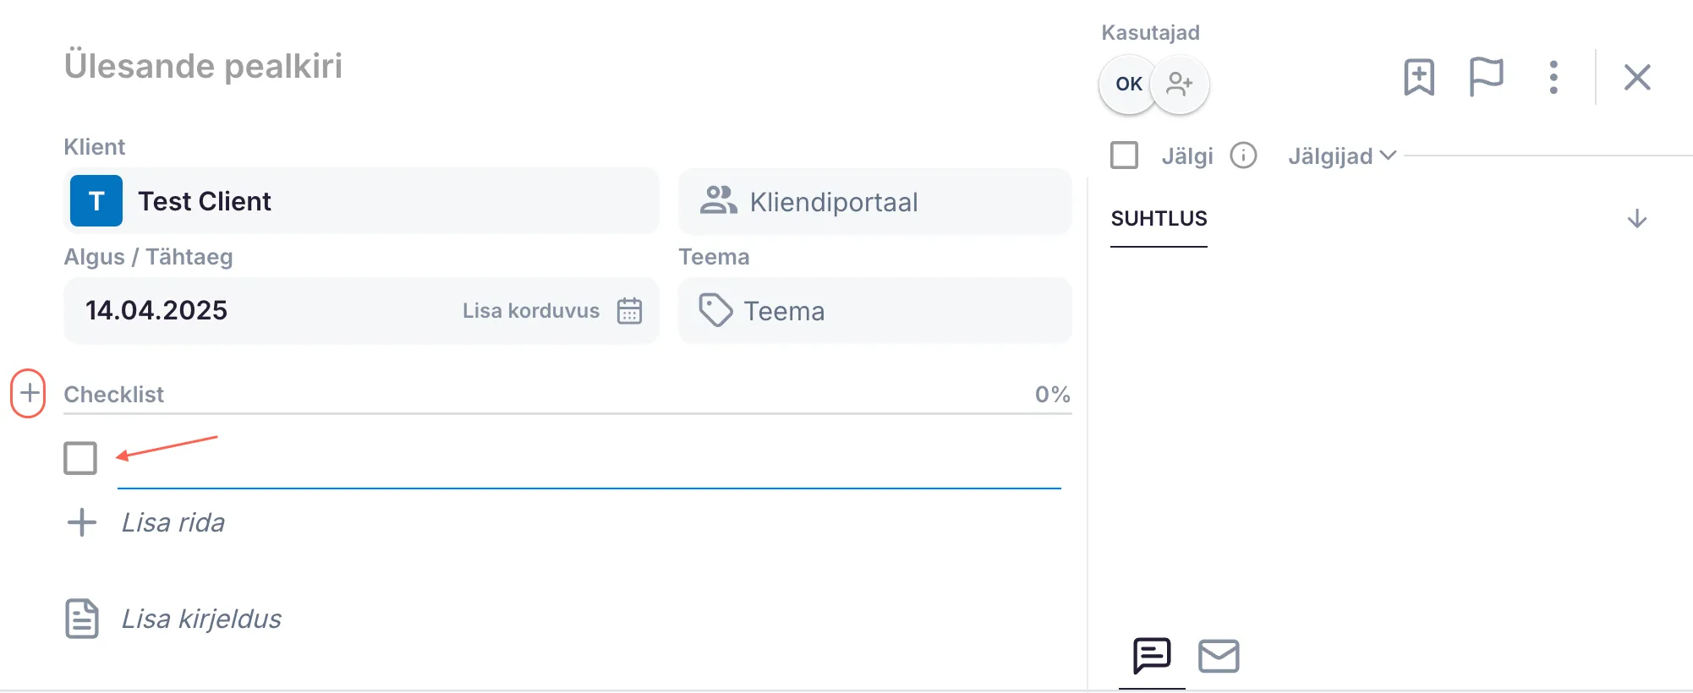Switch to the email envelope icon

(1219, 656)
